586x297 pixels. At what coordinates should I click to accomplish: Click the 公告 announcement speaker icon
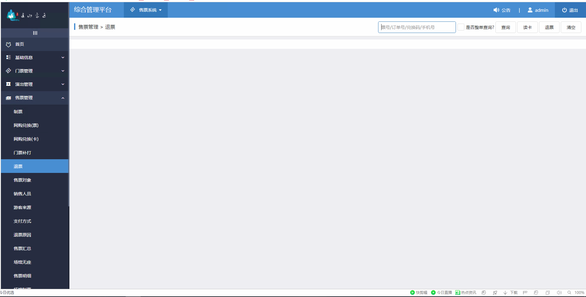click(496, 10)
